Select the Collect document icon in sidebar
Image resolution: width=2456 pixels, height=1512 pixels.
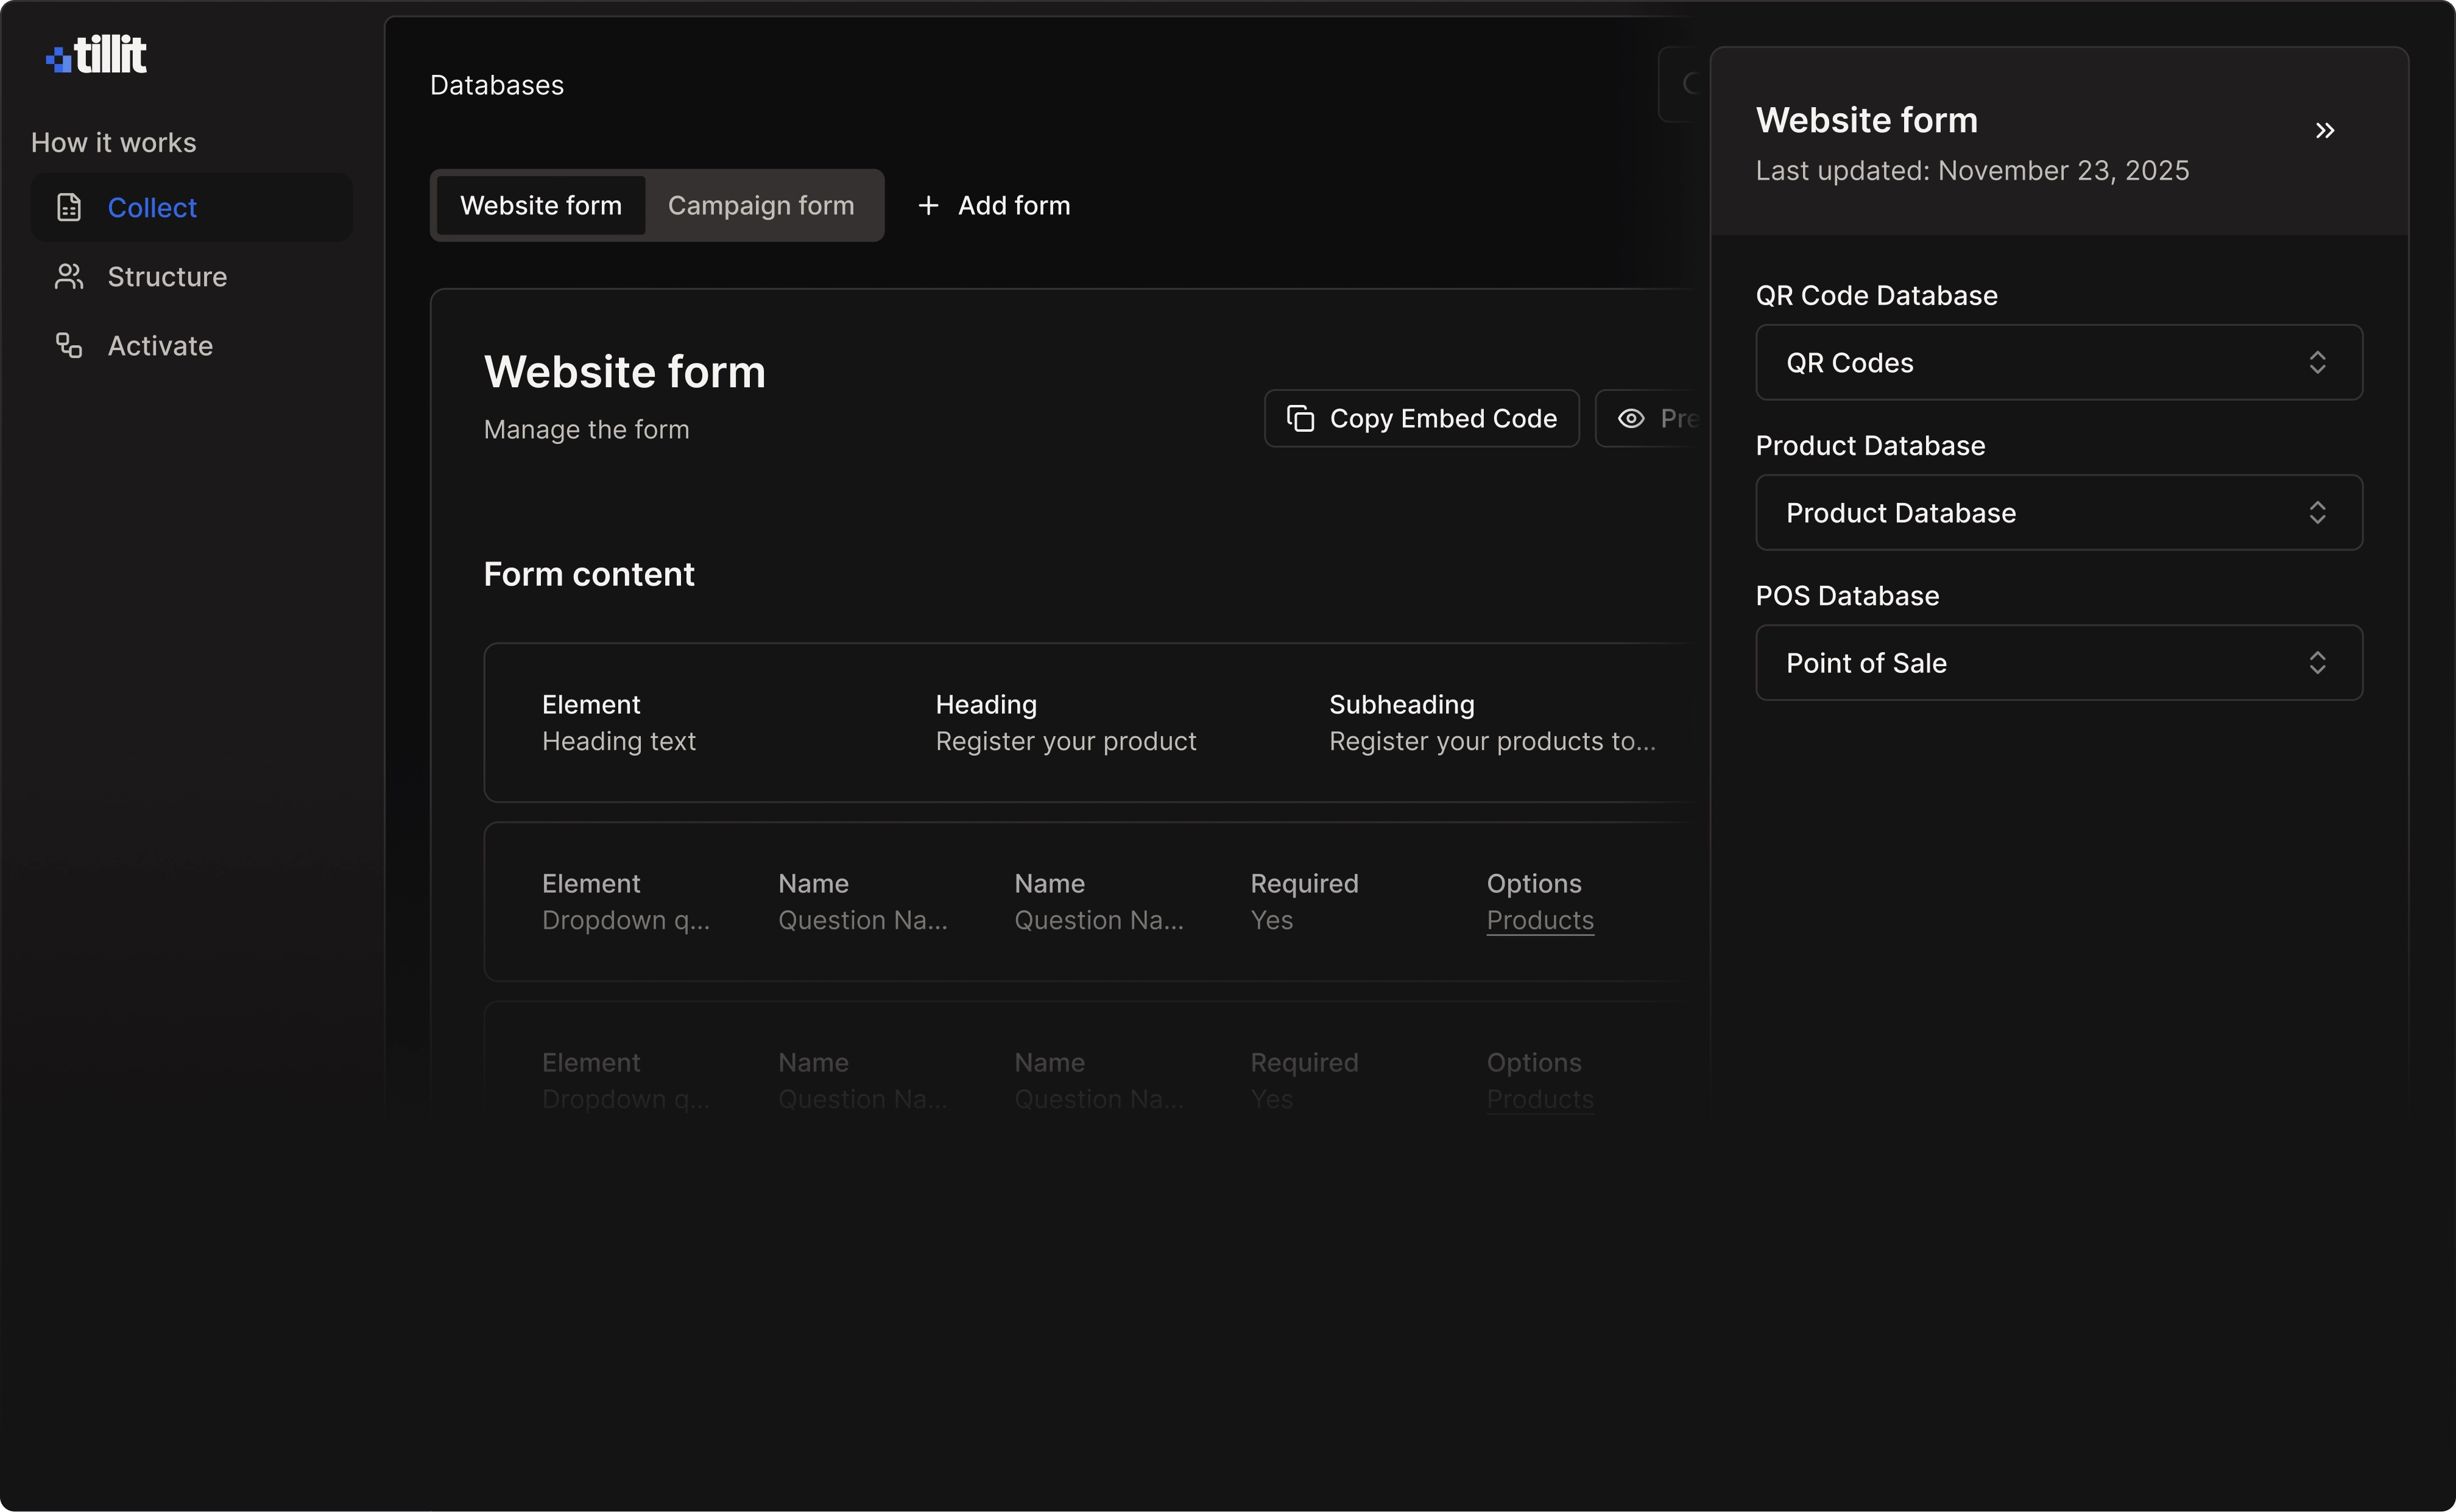point(68,207)
